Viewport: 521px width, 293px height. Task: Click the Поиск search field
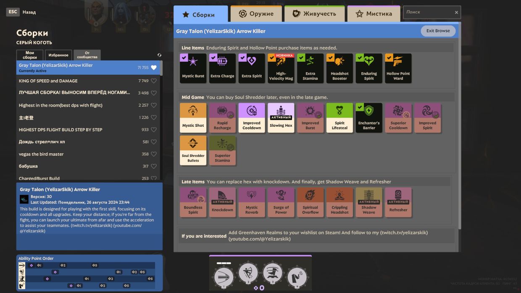tap(429, 12)
